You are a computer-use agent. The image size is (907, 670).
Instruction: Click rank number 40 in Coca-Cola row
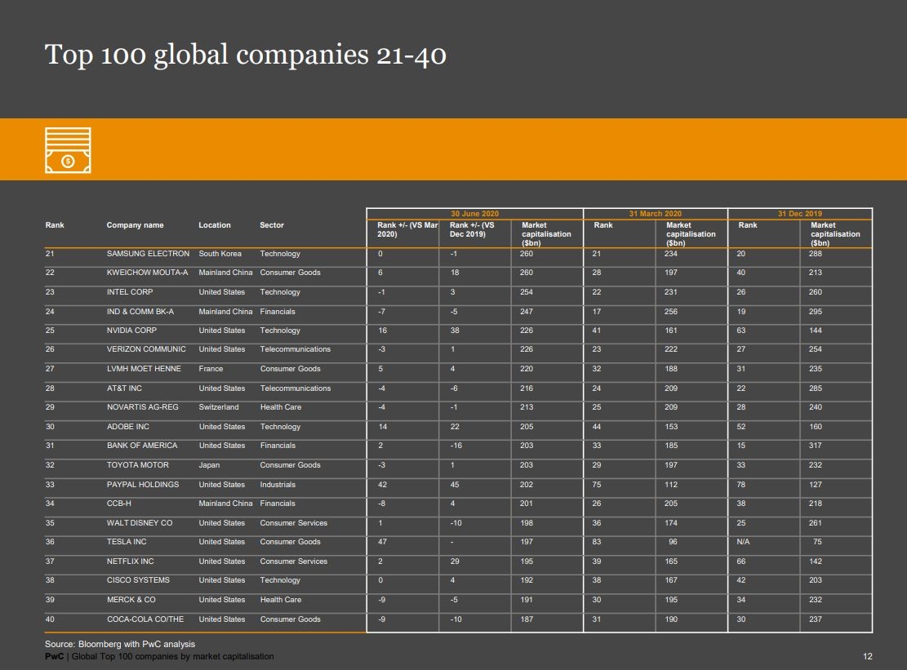point(50,619)
